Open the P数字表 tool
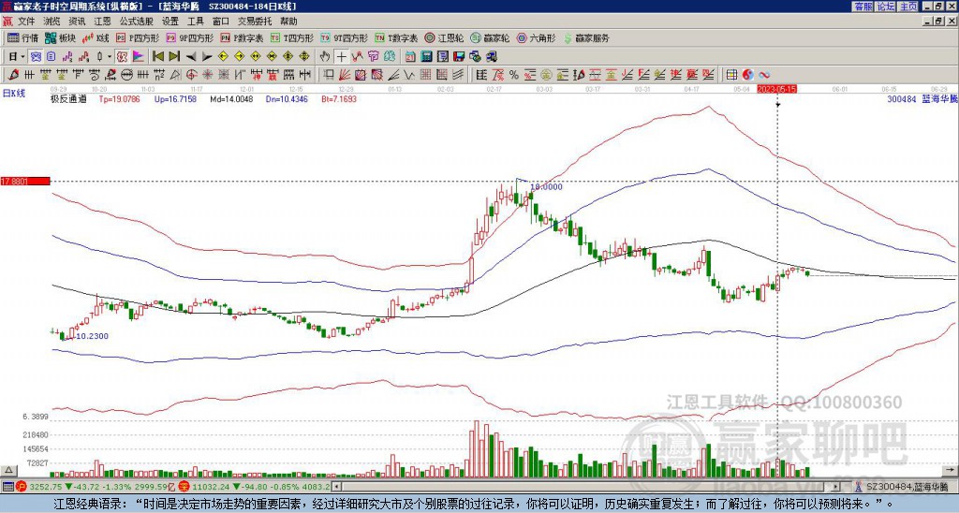Viewport: 959px width, 513px height. pyautogui.click(x=242, y=37)
